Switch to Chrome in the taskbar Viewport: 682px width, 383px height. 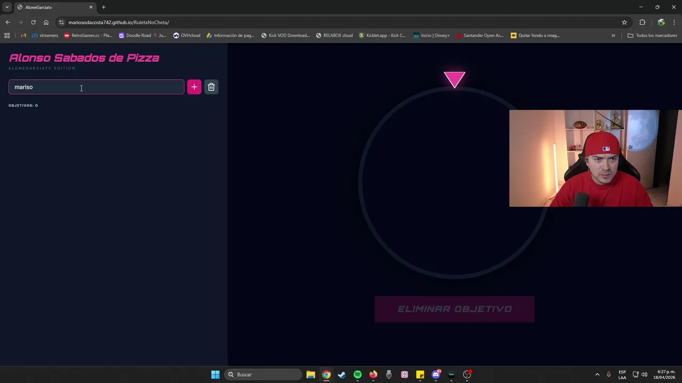pos(326,374)
